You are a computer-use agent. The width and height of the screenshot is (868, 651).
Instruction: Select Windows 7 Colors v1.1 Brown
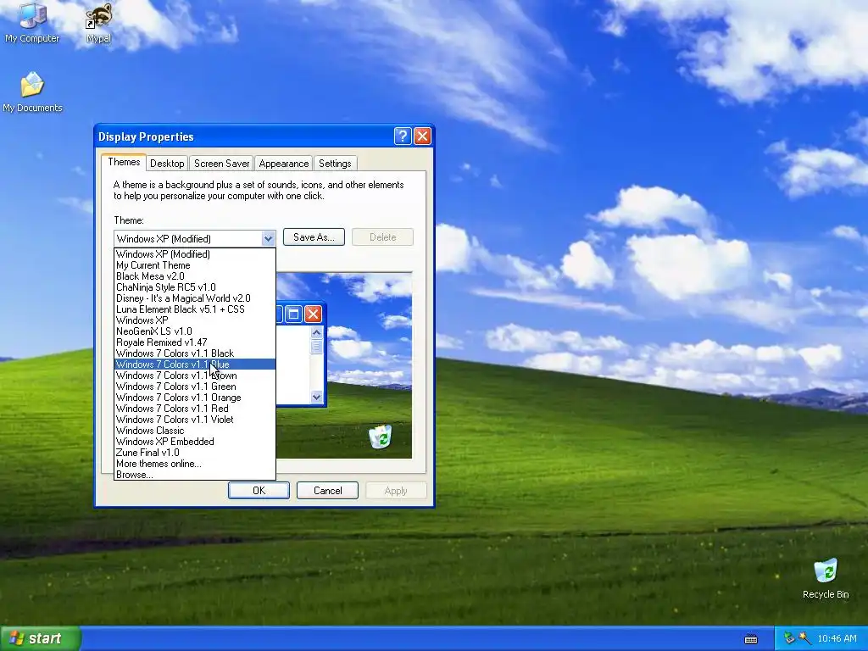(x=194, y=376)
